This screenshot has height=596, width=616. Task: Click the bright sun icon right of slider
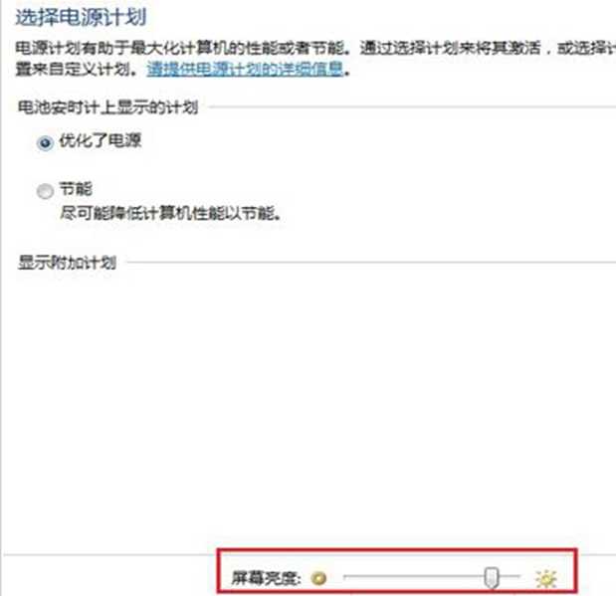(545, 578)
